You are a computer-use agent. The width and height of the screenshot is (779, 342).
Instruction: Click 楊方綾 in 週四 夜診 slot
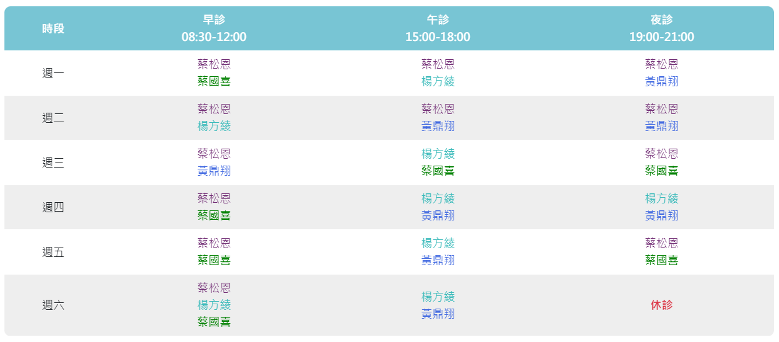point(662,198)
